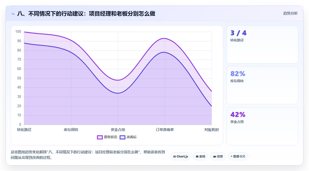Click the Chart.js tag icon

click(174, 157)
